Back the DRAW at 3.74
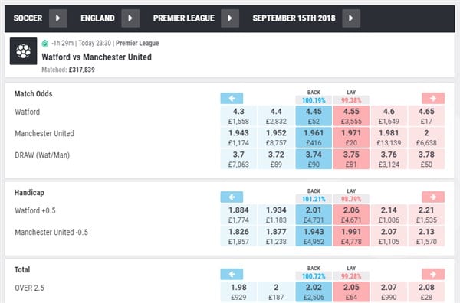Viewport: 460px width, 303px height. 314,159
